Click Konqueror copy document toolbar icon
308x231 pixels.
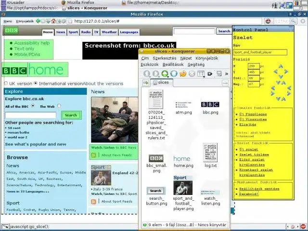point(219,74)
